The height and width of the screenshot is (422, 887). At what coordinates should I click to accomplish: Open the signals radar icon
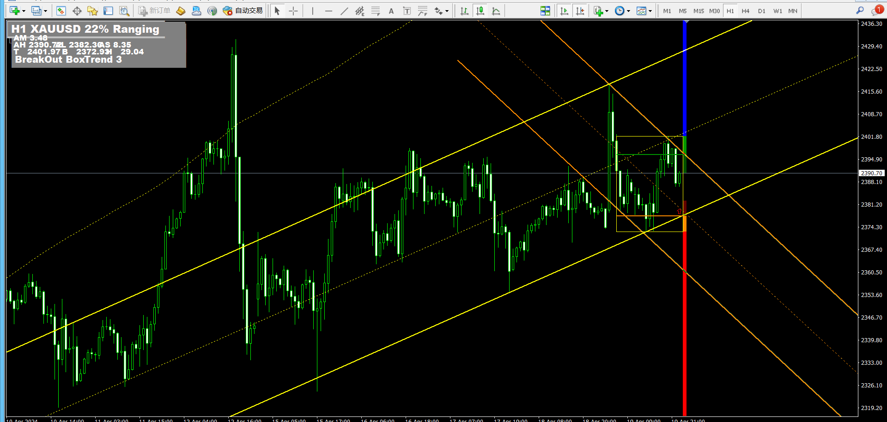point(212,11)
